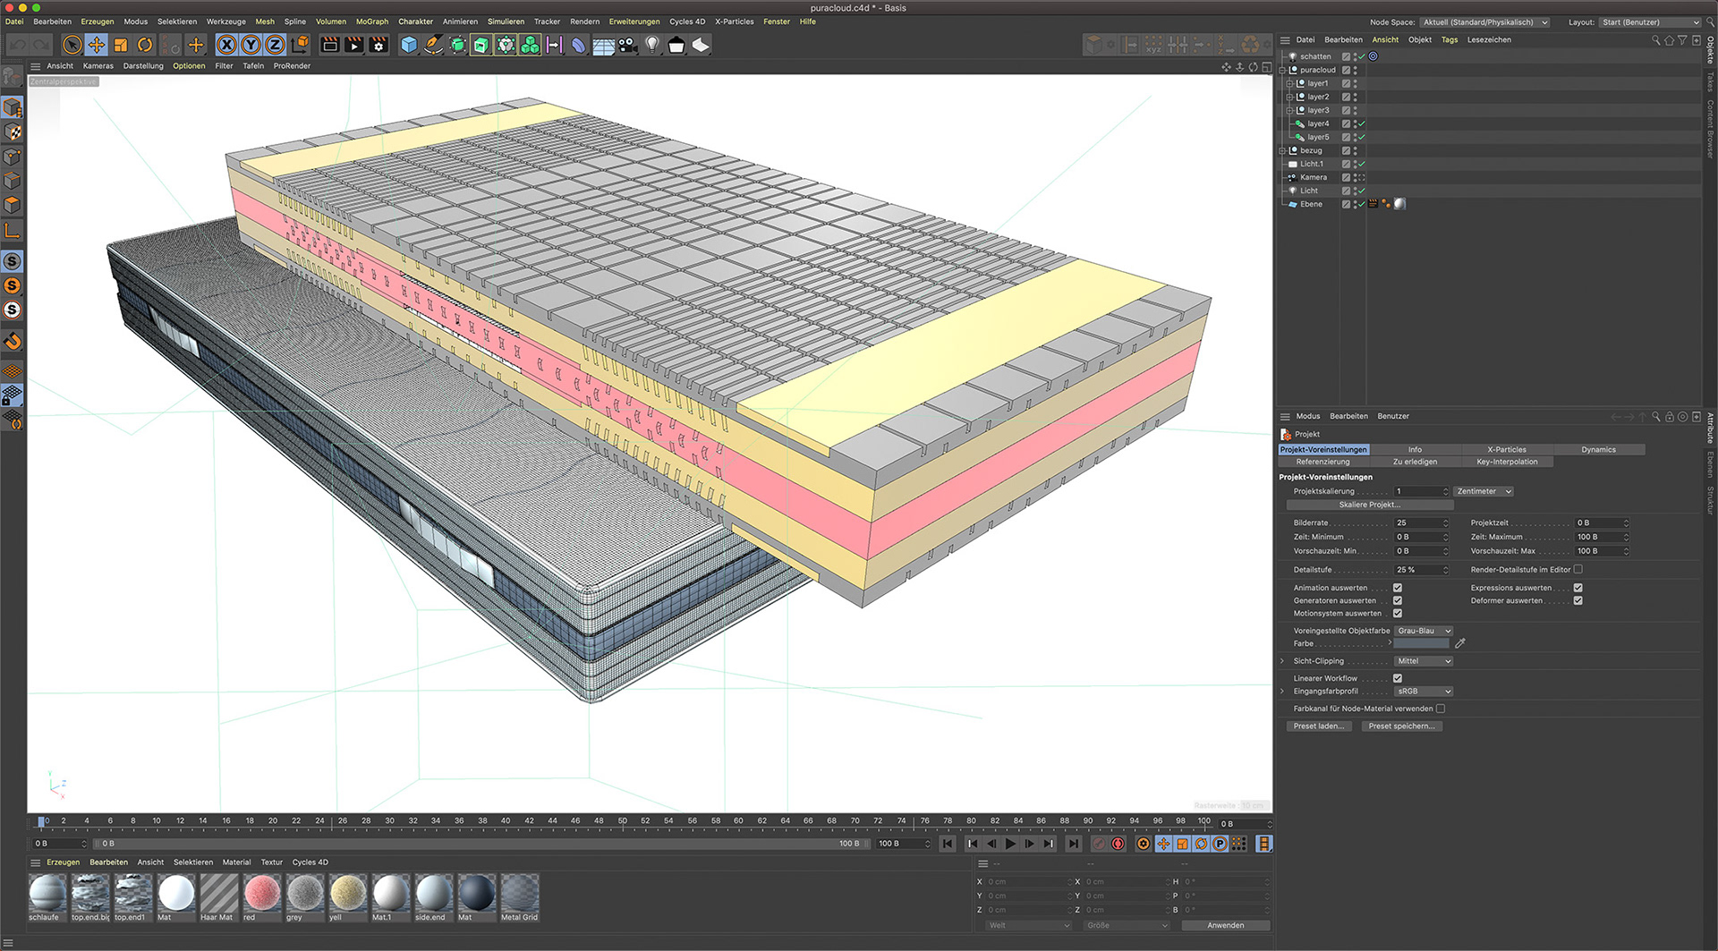Toggle the X axis lock icon

(x=226, y=45)
